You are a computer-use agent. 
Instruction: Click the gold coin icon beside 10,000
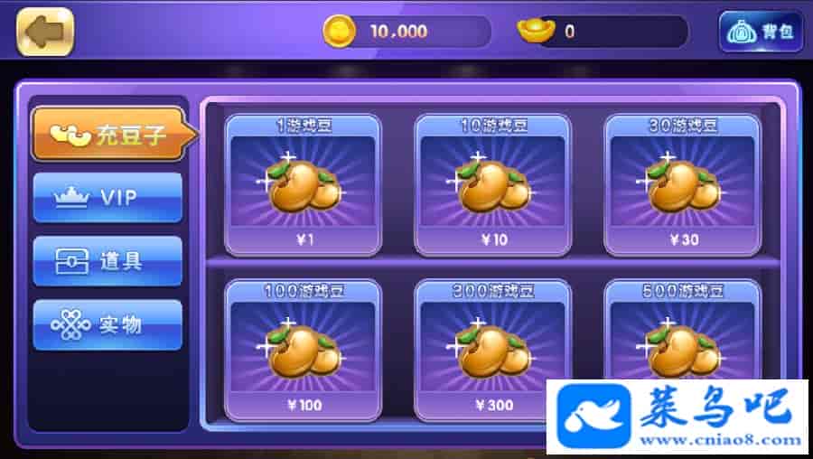pyautogui.click(x=339, y=32)
